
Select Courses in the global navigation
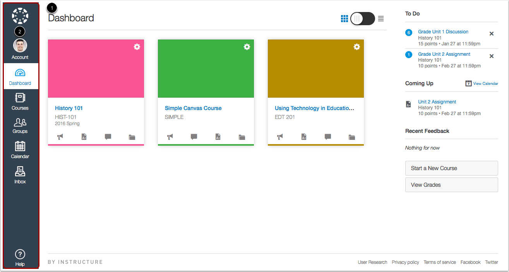coord(20,102)
